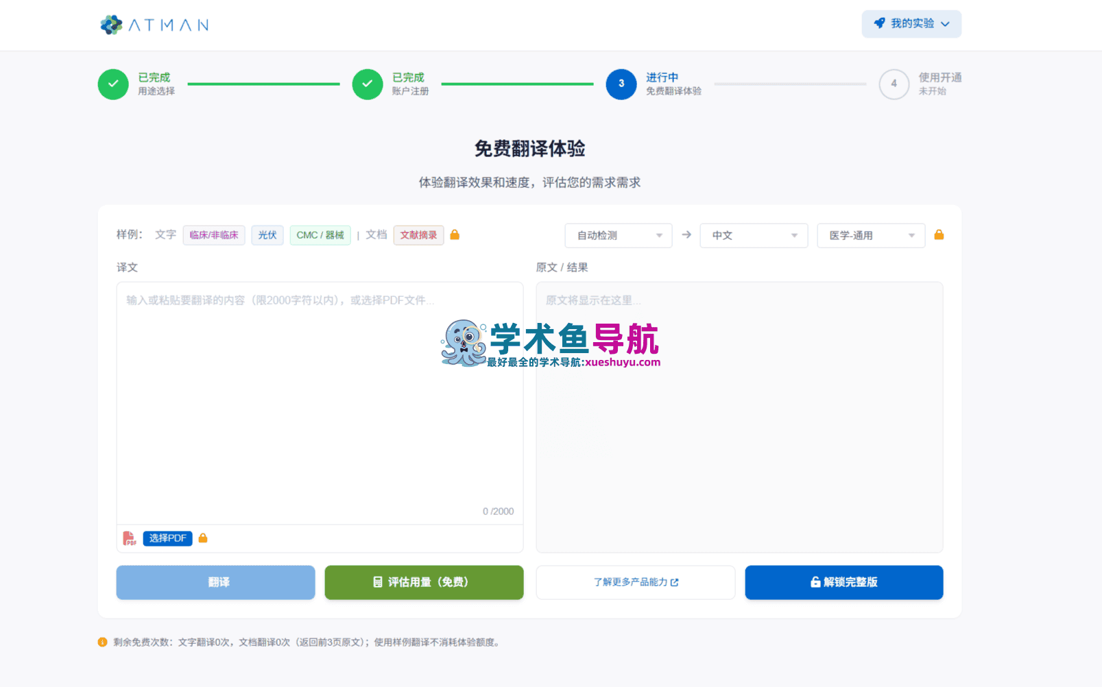The image size is (1102, 687).
Task: Click the orange info icon at bottom
Action: click(102, 642)
